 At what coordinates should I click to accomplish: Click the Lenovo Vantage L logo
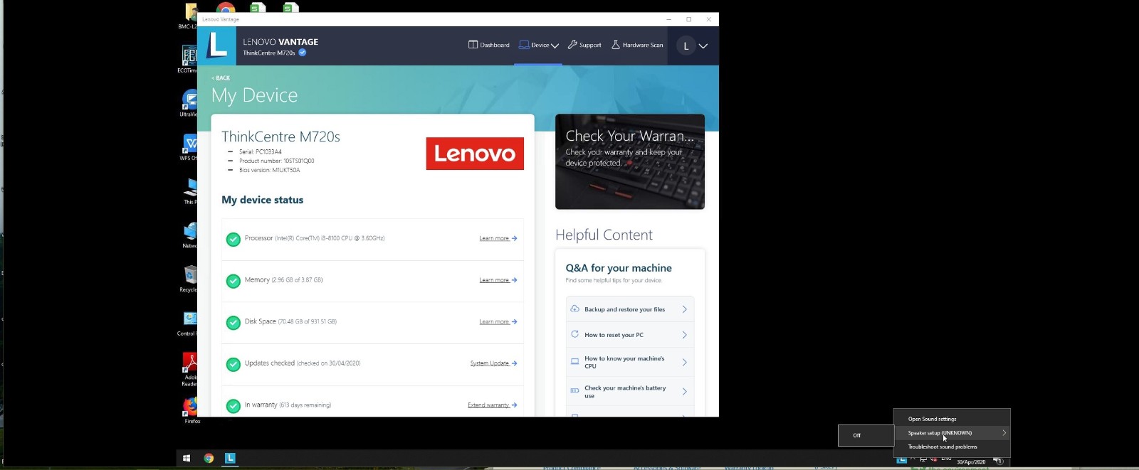216,46
